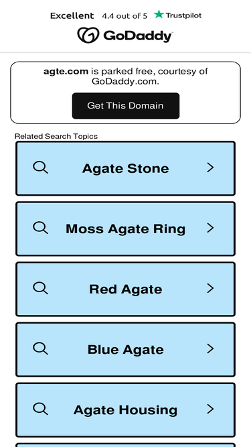Click the green Trustpilot star icon
This screenshot has height=447, width=251.
click(x=159, y=14)
